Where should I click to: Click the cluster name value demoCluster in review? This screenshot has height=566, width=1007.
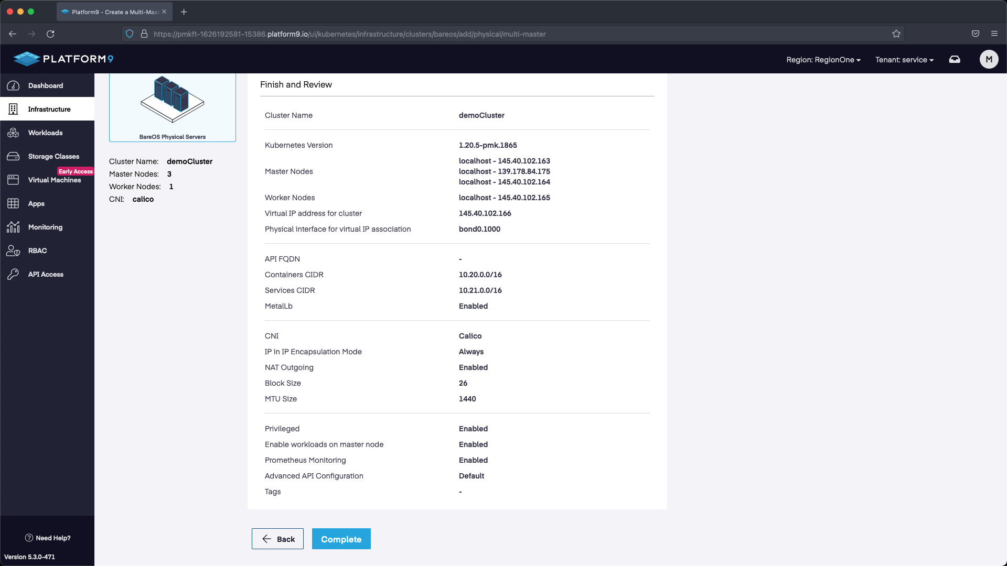tap(481, 115)
